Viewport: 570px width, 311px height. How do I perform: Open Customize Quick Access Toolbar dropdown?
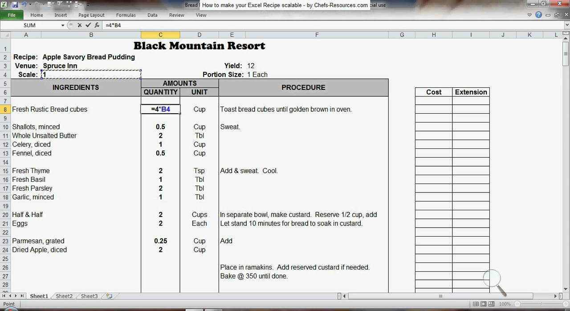(x=88, y=5)
